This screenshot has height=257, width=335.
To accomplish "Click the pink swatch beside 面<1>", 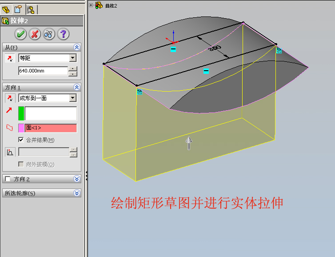I will tap(21, 128).
